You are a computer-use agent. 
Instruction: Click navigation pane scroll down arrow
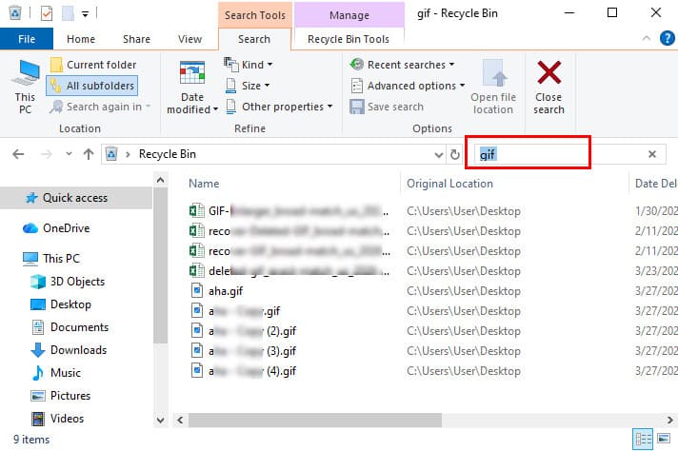tap(160, 420)
